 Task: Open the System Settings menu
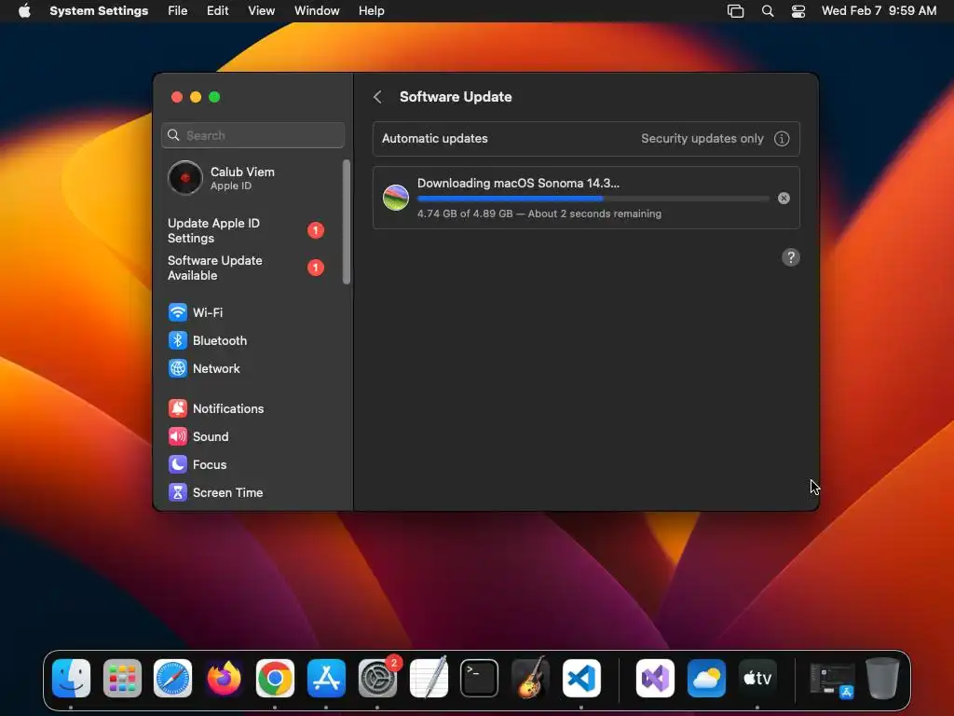point(99,11)
